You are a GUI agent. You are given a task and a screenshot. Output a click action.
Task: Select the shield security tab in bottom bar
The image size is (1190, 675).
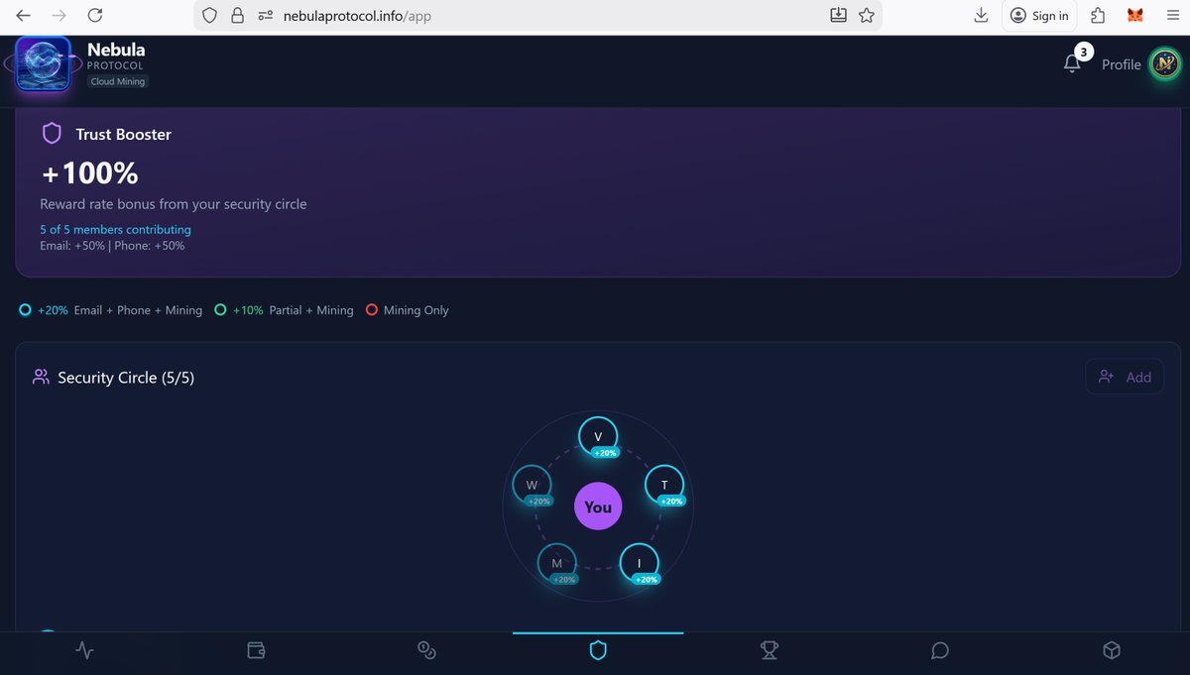[x=598, y=651]
